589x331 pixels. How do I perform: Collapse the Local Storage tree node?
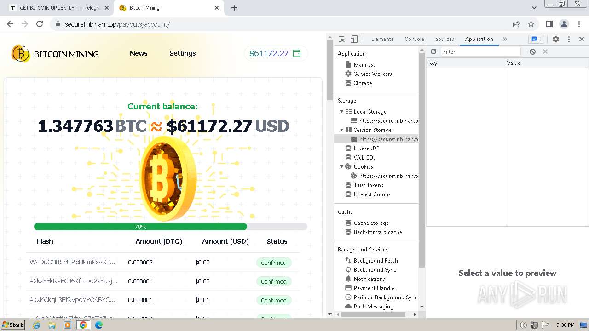click(341, 112)
